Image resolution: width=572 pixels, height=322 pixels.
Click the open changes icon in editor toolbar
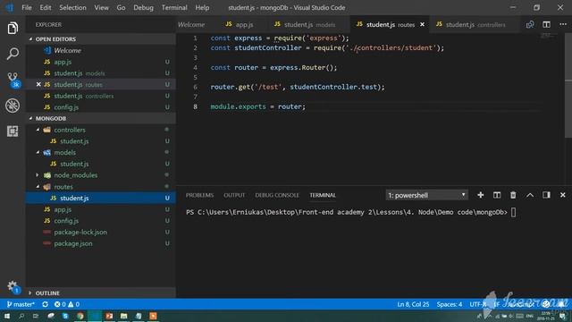point(530,24)
